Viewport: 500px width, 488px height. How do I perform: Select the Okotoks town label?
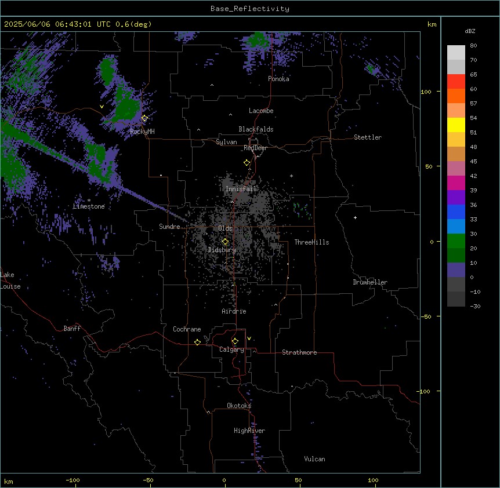239,406
